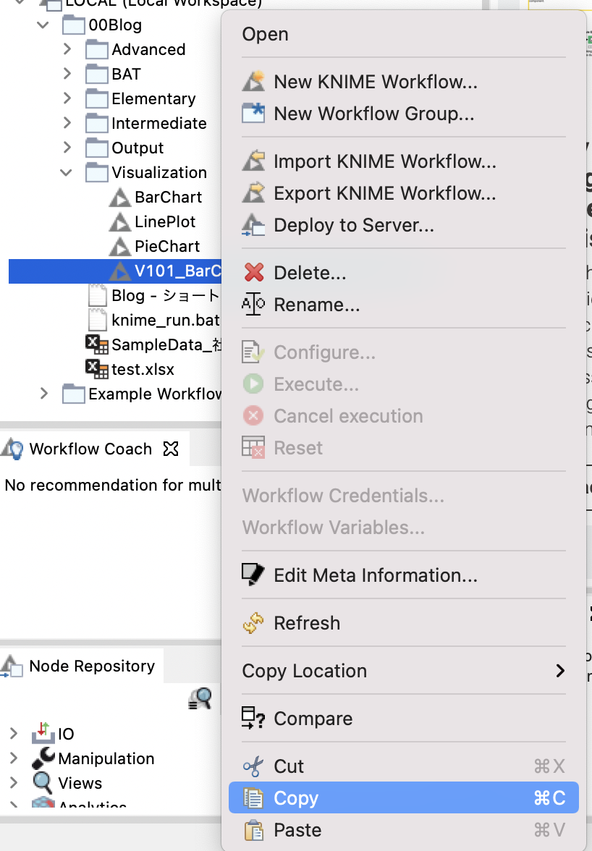This screenshot has width=592, height=851.
Task: Select the LinePlot workflow name
Action: [165, 222]
